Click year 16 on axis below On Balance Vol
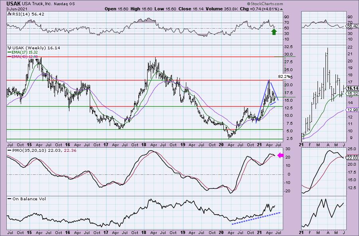This screenshot has height=236, width=359. (67, 232)
